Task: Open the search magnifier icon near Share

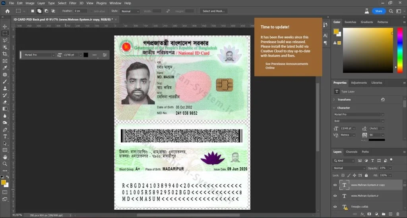Action: click(391, 11)
